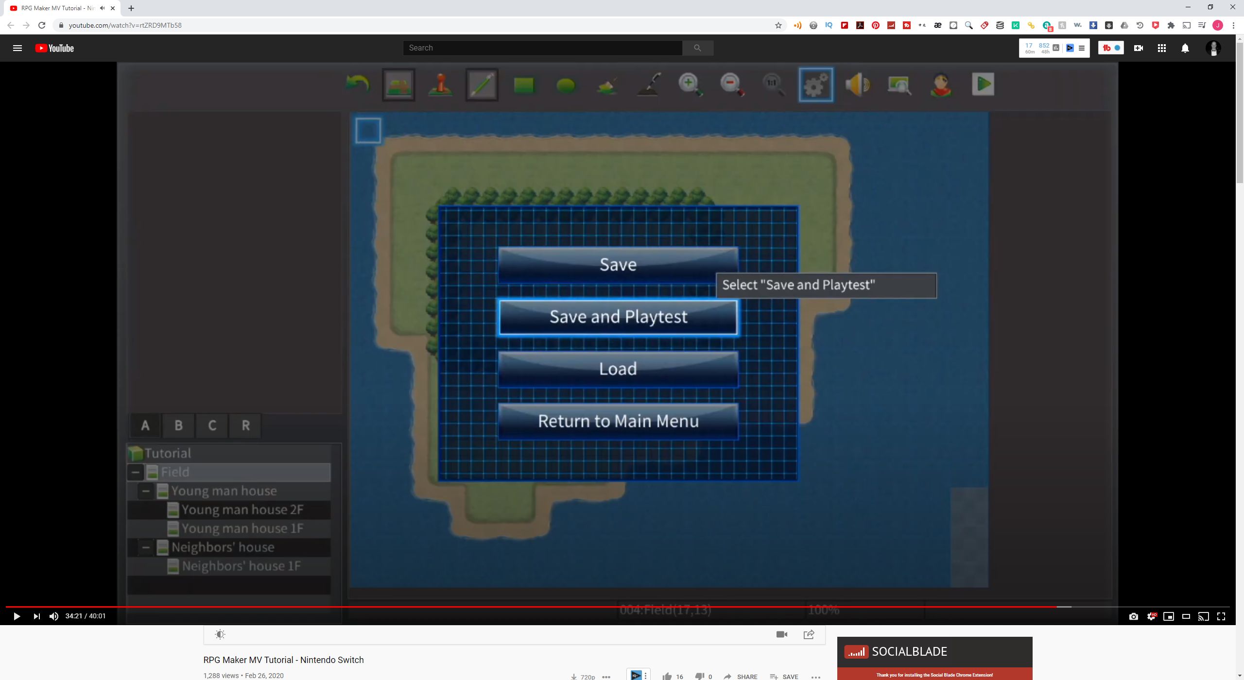
Task: Go to YouTube home via logo
Action: point(54,48)
